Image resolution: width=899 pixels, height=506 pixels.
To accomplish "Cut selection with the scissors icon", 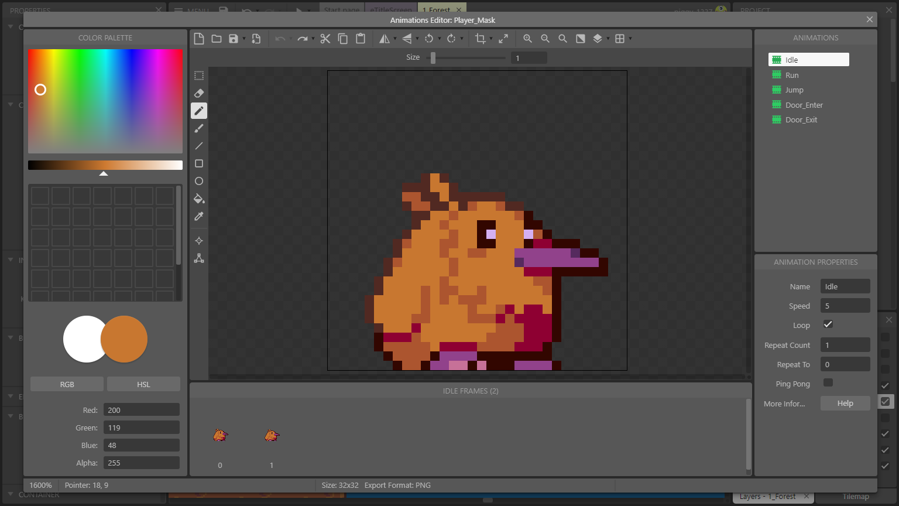I will pos(325,39).
